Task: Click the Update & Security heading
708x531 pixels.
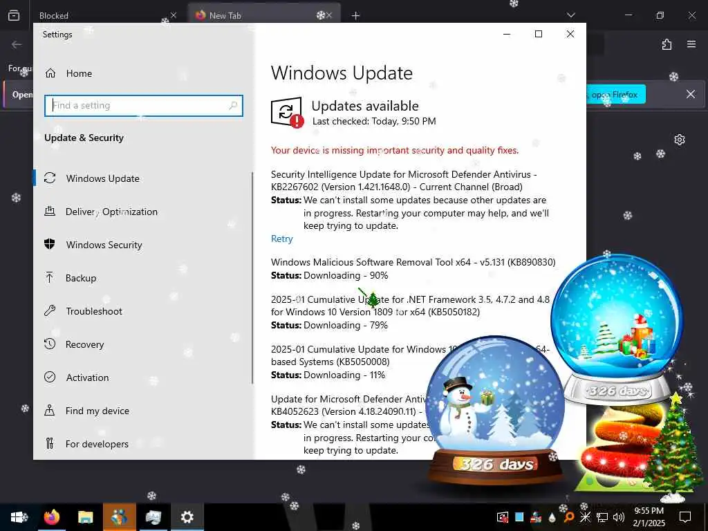Action: (84, 138)
